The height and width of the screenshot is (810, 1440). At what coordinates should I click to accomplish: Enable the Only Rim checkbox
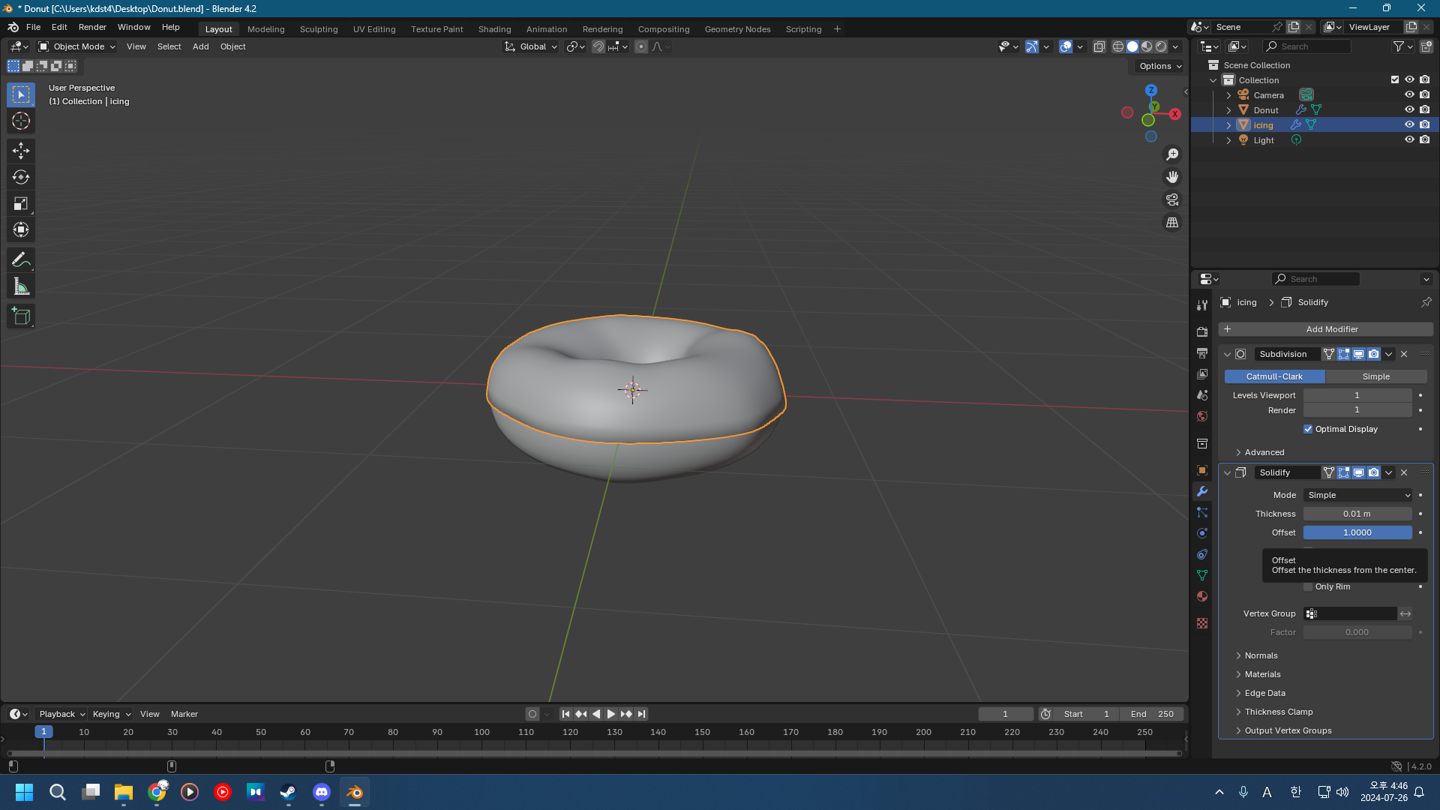1308,587
